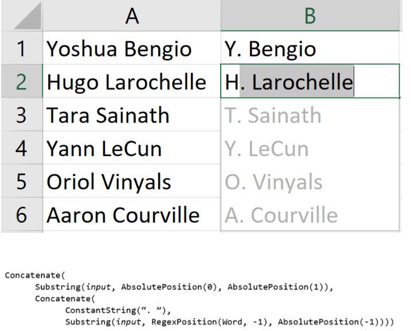Click cell containing Yoshua Bengio
411x331 pixels.
132,48
